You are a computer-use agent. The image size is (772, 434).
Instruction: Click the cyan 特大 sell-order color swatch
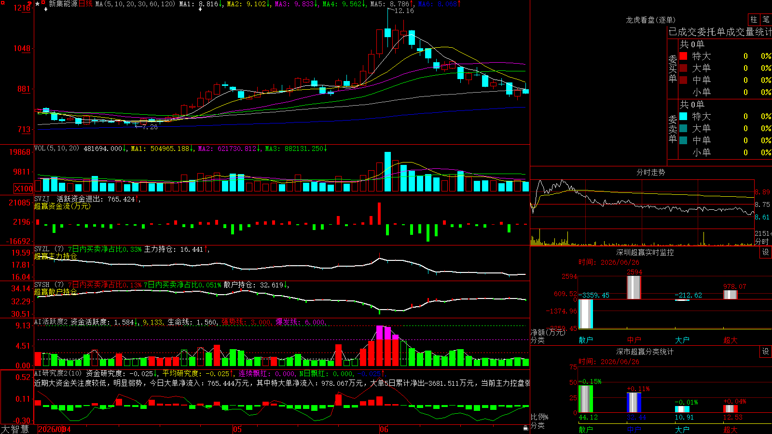(x=683, y=116)
